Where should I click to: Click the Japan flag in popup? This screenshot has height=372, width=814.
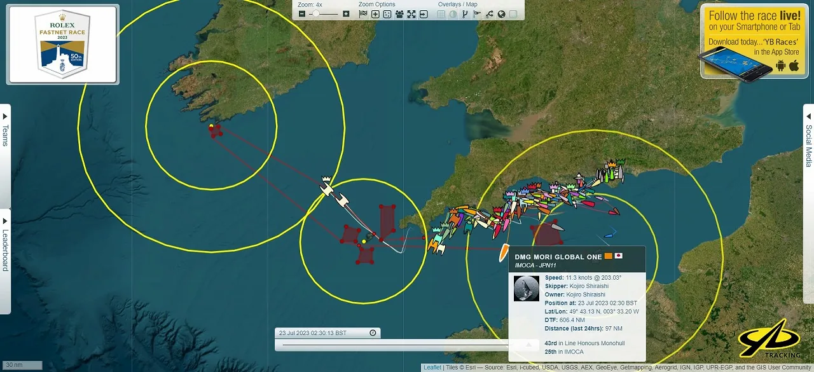pyautogui.click(x=619, y=256)
